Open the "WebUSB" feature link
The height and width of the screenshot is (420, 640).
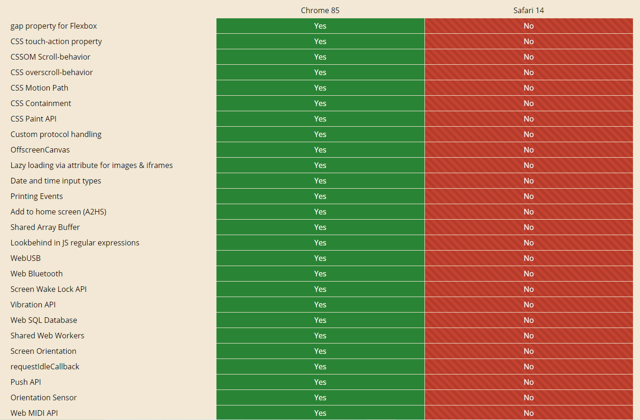[25, 258]
